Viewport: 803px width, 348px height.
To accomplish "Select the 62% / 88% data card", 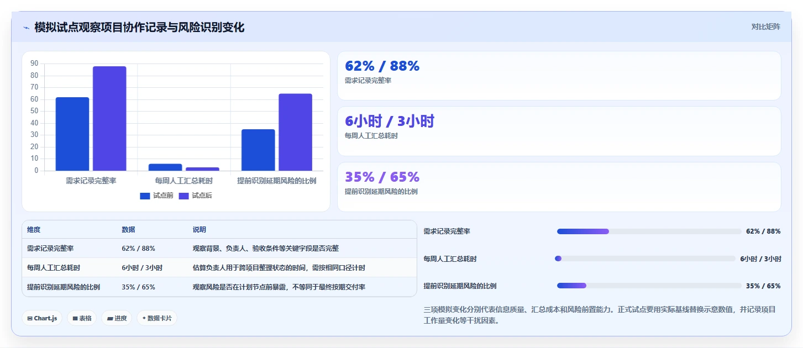I will click(x=559, y=76).
